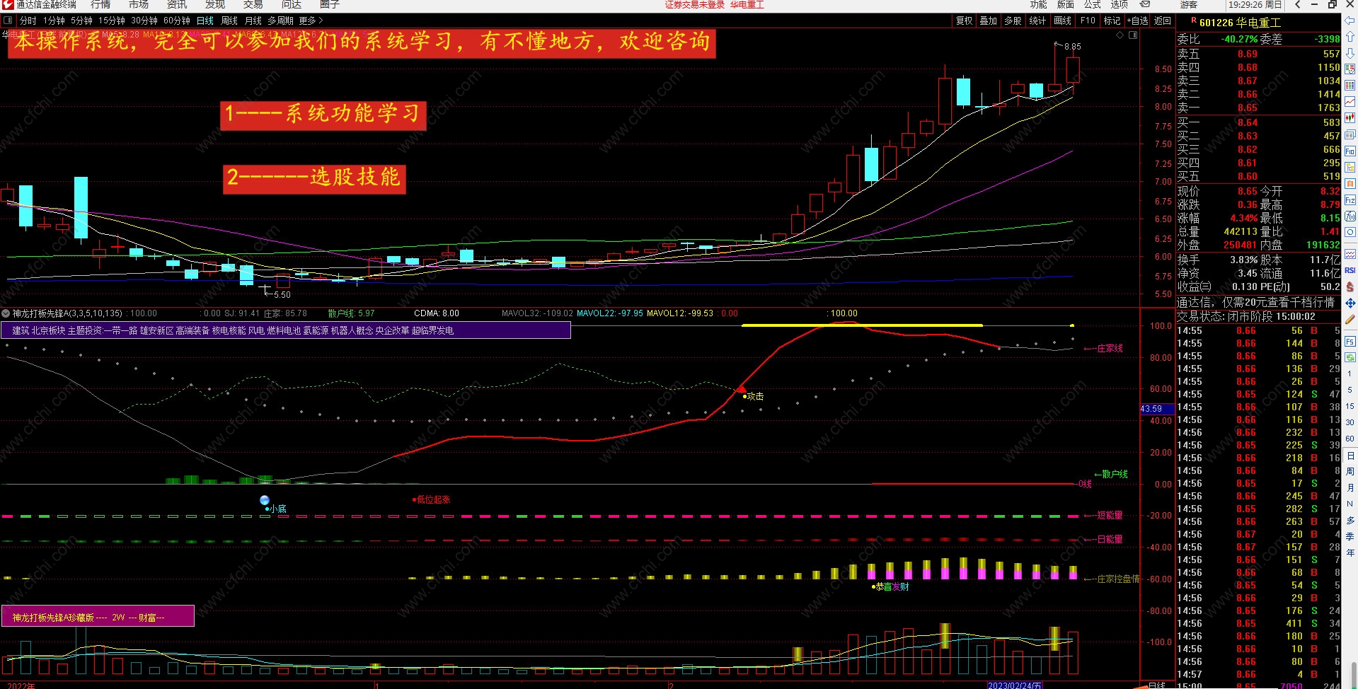Expand the 更多 periods dropdown

pos(311,21)
